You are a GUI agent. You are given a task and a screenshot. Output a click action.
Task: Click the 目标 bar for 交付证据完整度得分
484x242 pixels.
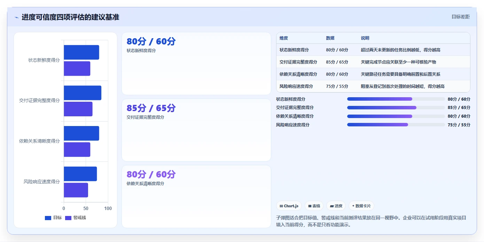coord(83,93)
